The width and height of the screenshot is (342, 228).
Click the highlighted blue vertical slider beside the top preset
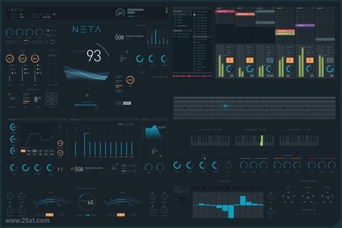click(x=156, y=37)
